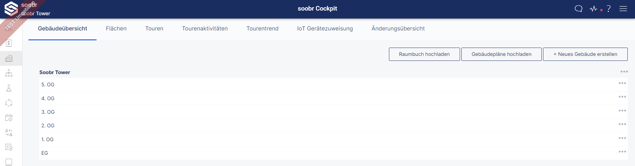The image size is (635, 166).
Task: Open three-dot menu for EG floor
Action: tap(622, 152)
